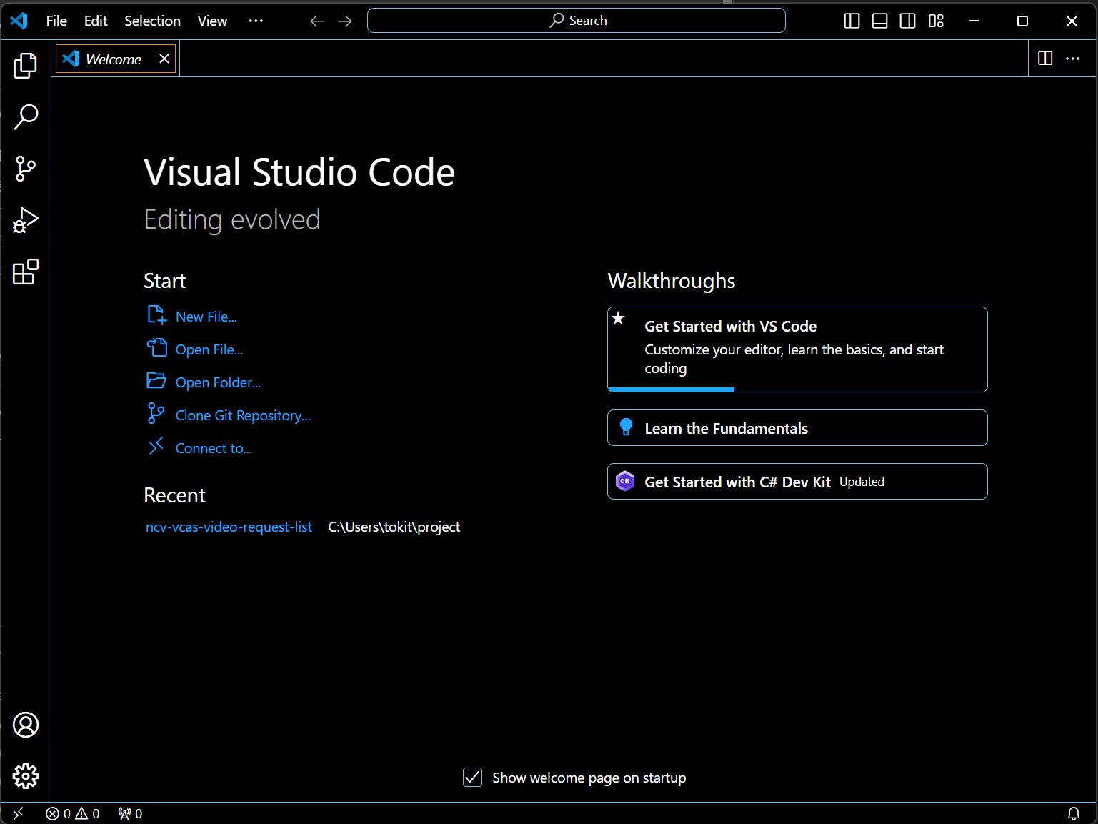This screenshot has height=824, width=1098.
Task: Open Run and Debug view
Action: click(26, 220)
